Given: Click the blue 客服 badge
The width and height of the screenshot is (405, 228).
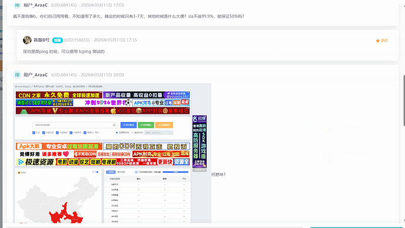Looking at the screenshot, I should pyautogui.click(x=58, y=40).
